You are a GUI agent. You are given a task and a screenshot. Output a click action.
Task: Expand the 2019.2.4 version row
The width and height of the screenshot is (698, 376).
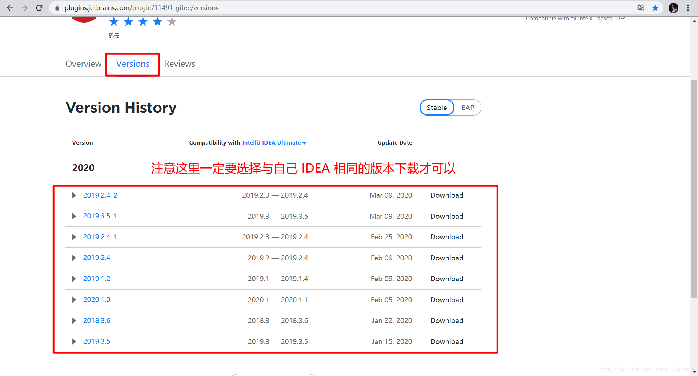[x=74, y=258]
